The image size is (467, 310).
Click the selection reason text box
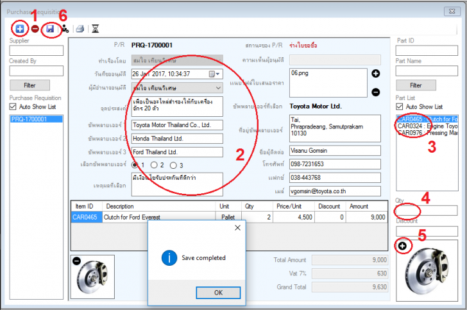(177, 184)
